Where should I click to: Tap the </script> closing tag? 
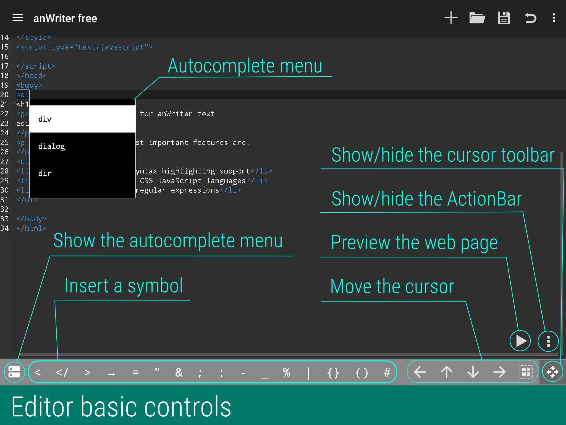(36, 66)
